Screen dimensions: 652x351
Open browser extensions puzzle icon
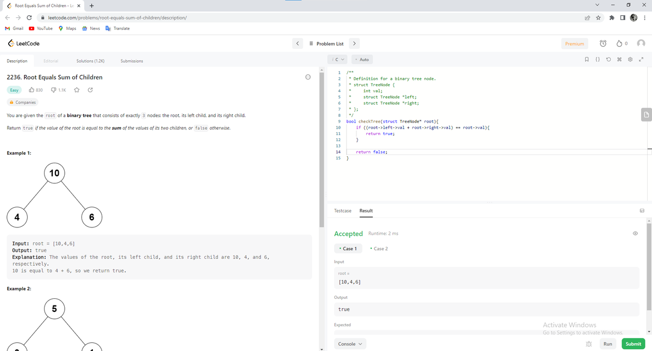pos(612,17)
